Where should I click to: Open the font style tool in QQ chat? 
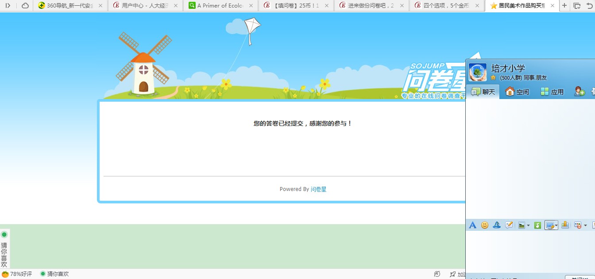point(472,225)
